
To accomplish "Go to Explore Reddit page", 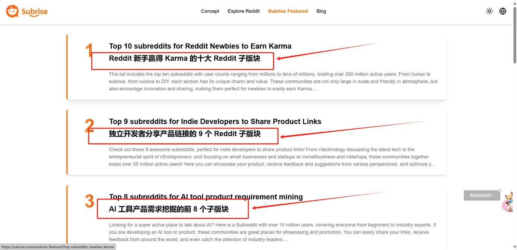I will (x=244, y=11).
